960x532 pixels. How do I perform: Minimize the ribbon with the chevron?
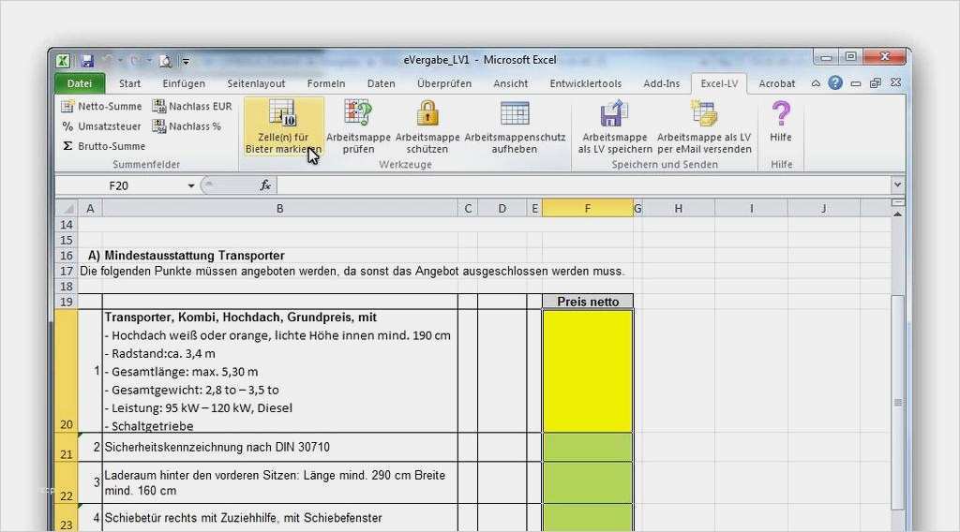click(x=816, y=83)
